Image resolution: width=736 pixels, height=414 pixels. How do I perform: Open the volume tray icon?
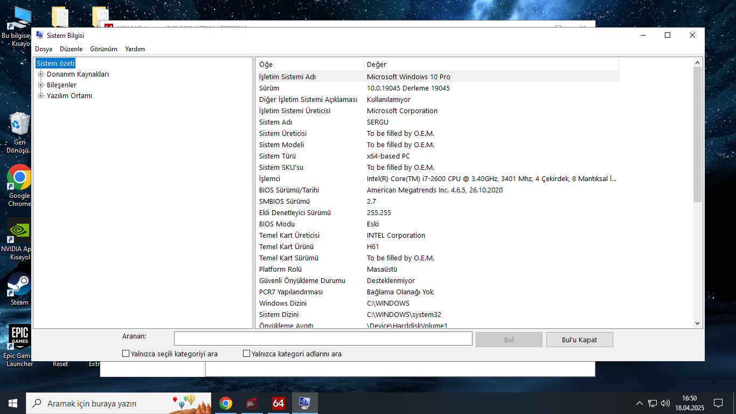point(665,403)
